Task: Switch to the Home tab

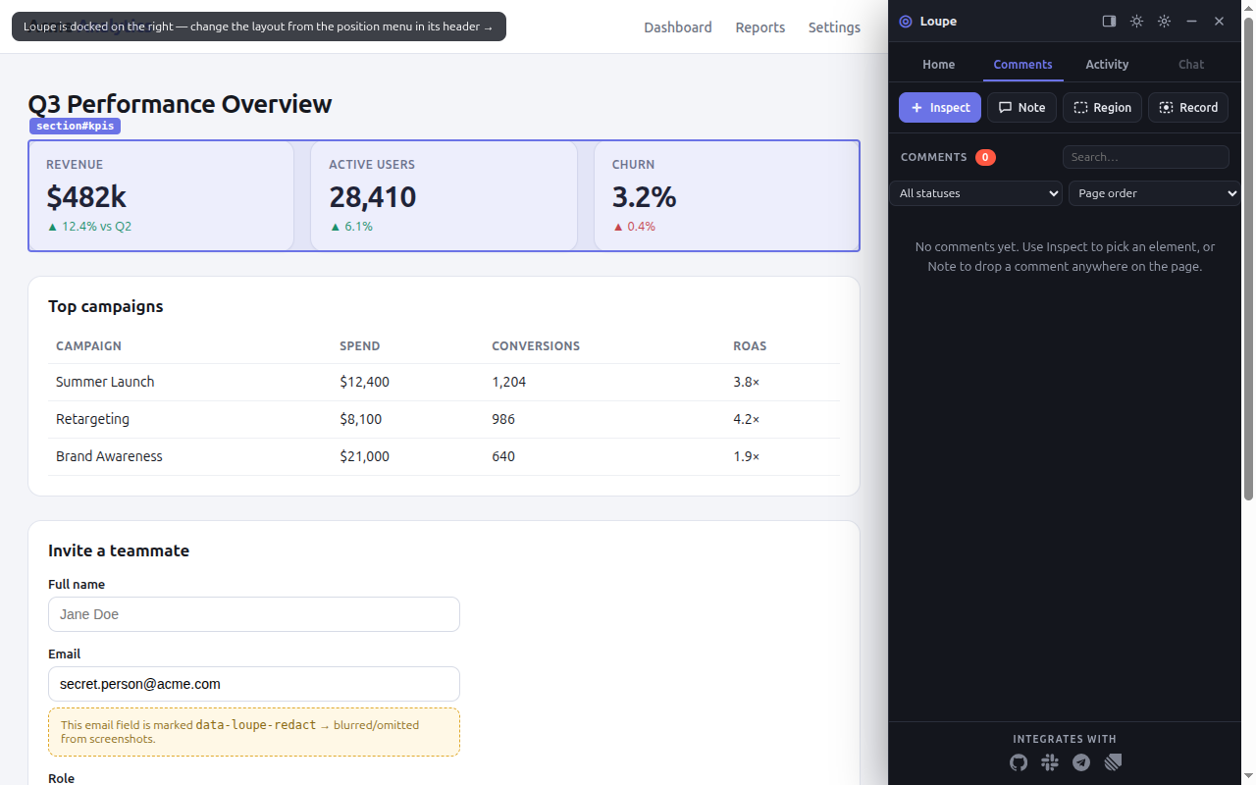Action: (938, 65)
